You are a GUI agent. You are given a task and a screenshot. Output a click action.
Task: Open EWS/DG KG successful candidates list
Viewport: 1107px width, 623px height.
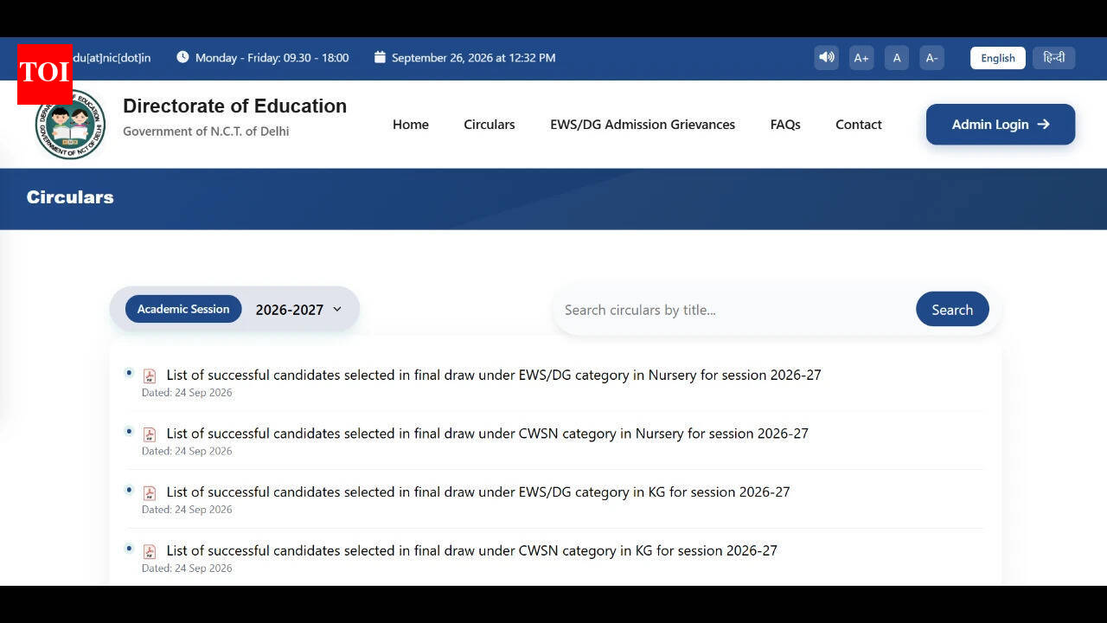pos(478,491)
